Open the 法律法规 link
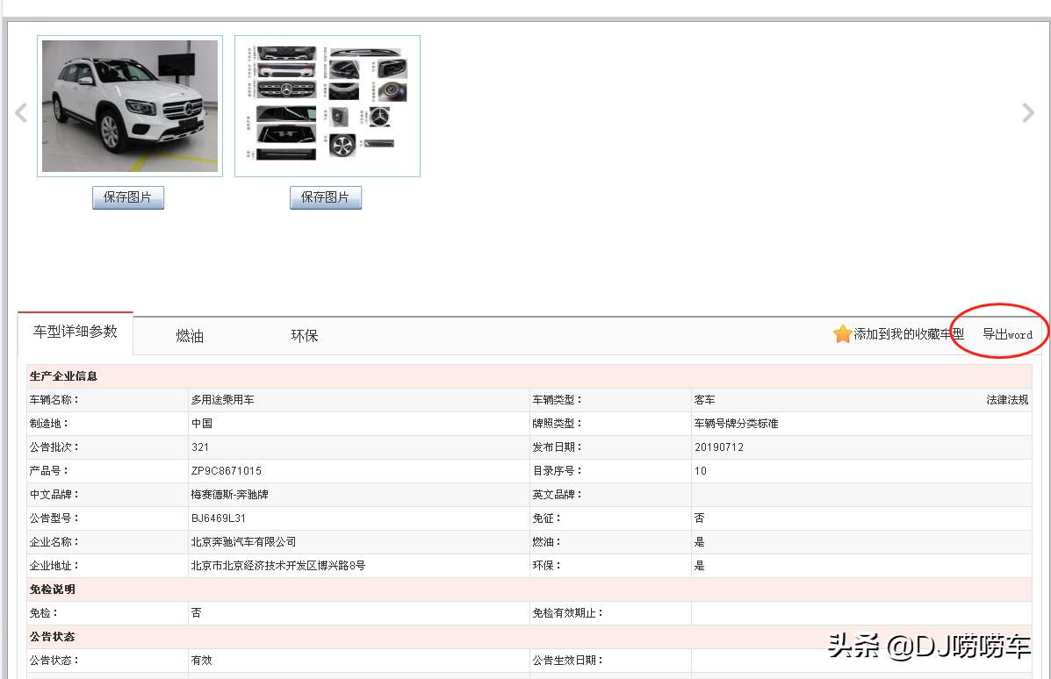The height and width of the screenshot is (679, 1051). pyautogui.click(x=1007, y=400)
